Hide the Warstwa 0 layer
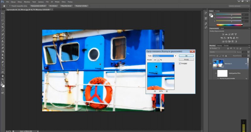Image resolution: width=251 pixels, height=132 pixels. tap(211, 63)
